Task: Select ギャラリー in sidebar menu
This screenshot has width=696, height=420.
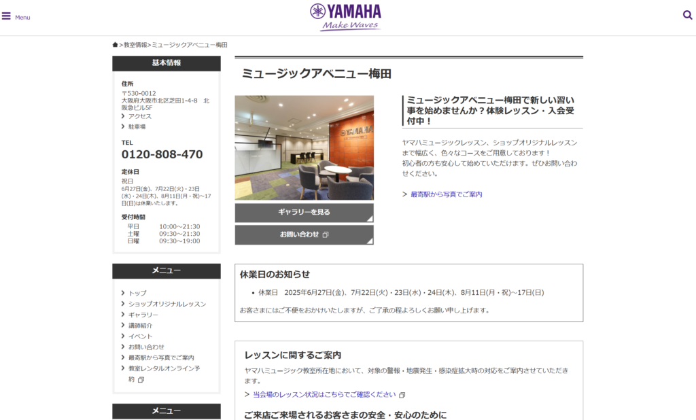Action: tap(143, 315)
